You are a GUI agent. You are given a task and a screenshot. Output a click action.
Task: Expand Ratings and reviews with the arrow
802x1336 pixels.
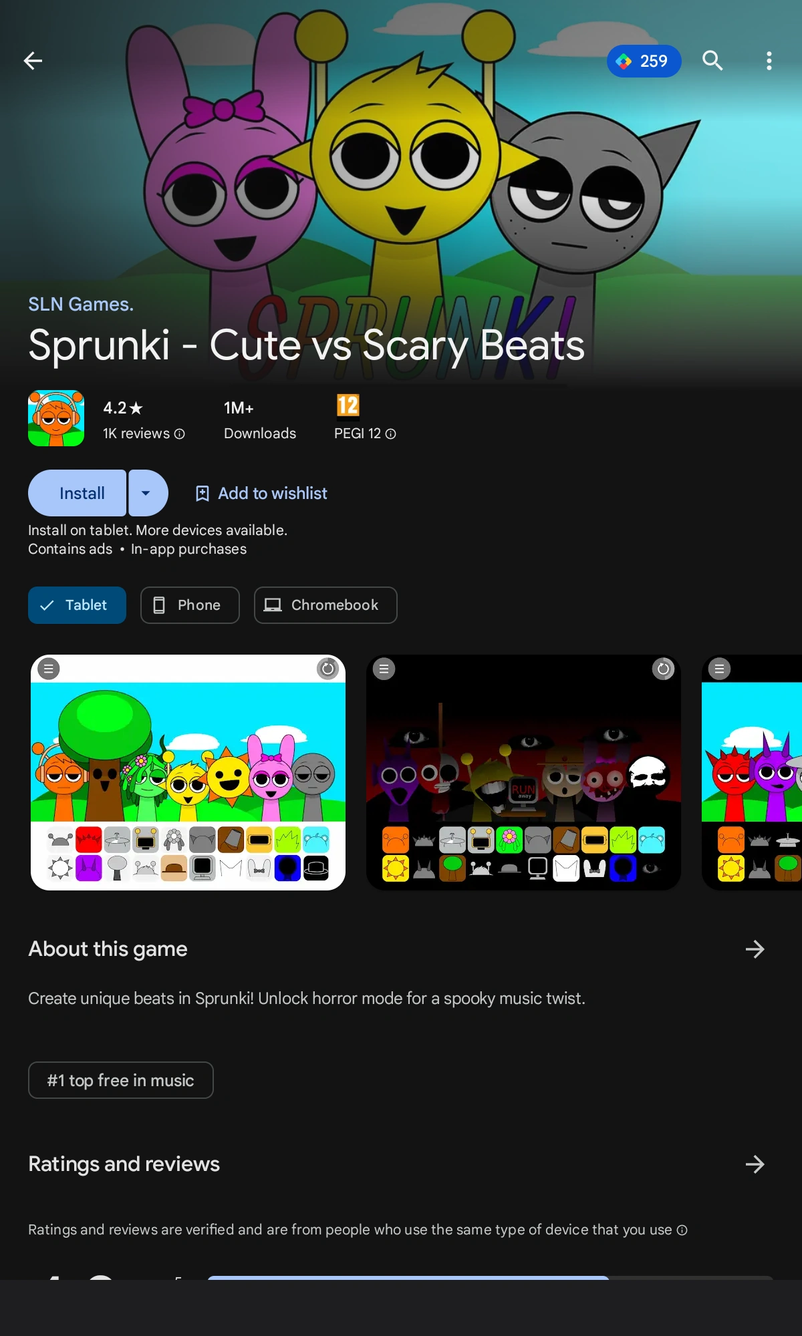point(755,1164)
